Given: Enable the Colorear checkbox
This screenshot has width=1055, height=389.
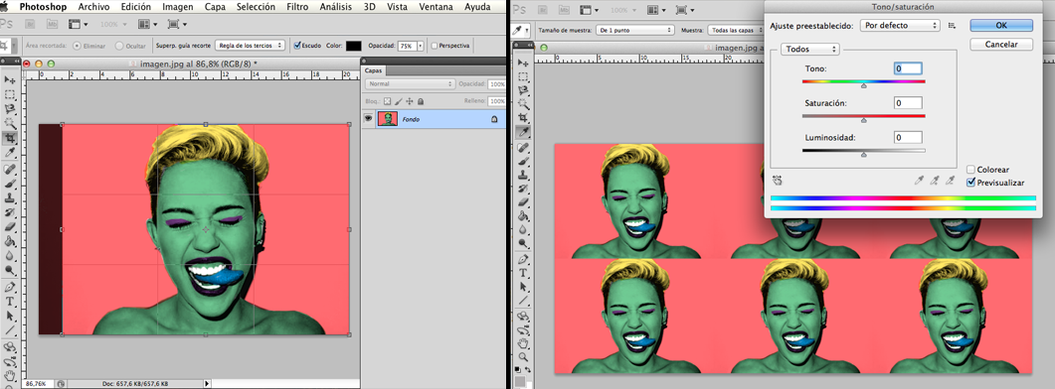Looking at the screenshot, I should 970,170.
